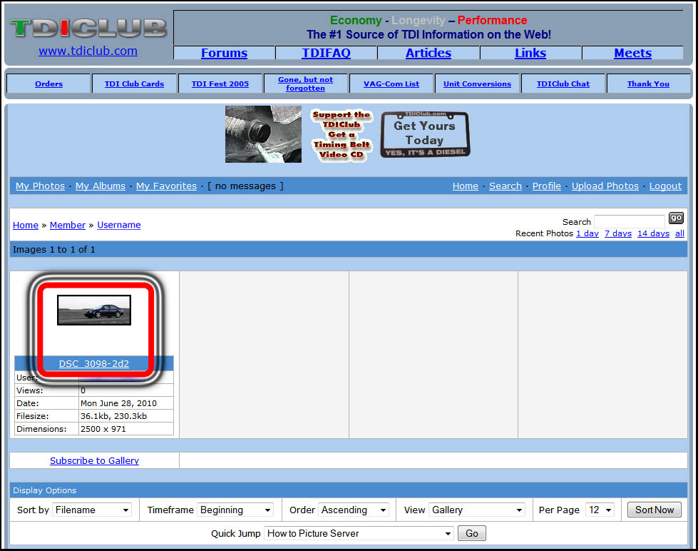Screen dimensions: 698x551
Task: Open the View Gallery dropdown
Action: point(477,510)
